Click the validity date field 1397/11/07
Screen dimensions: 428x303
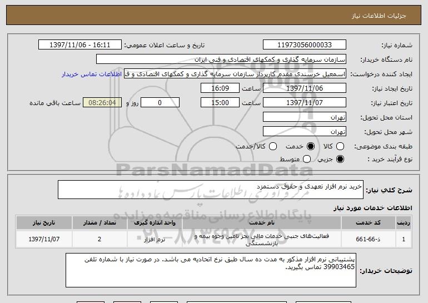pyautogui.click(x=305, y=103)
